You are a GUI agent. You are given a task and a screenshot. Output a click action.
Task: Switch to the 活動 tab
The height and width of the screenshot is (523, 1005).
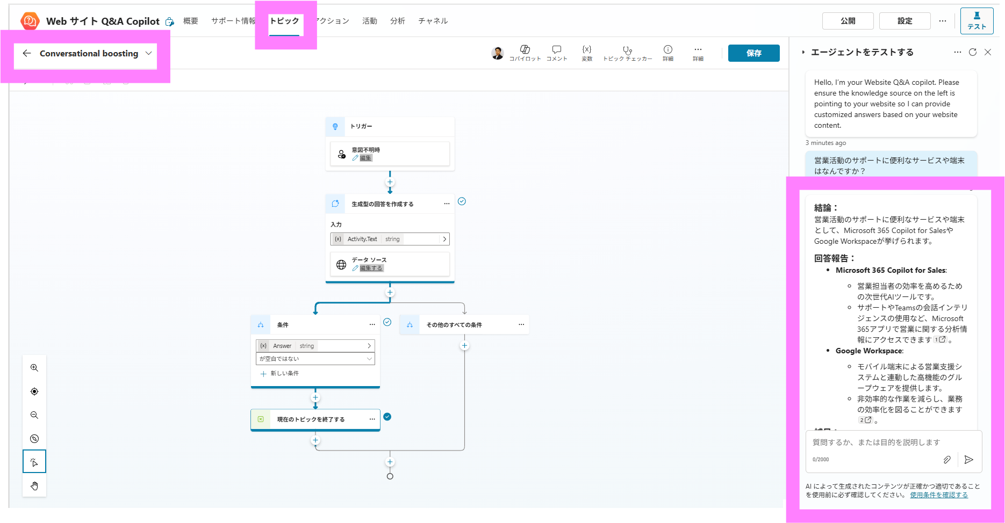coord(370,21)
